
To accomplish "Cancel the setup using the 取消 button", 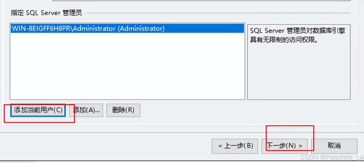I will [334, 146].
